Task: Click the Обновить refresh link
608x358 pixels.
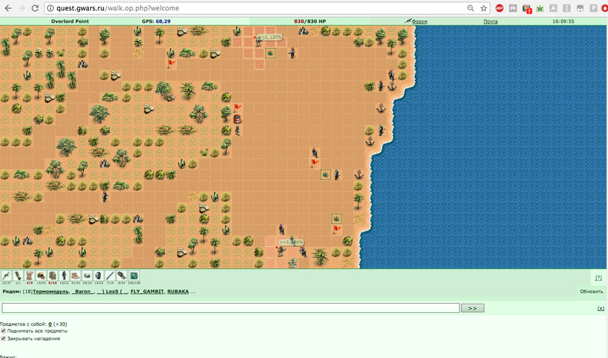Action: coord(591,291)
